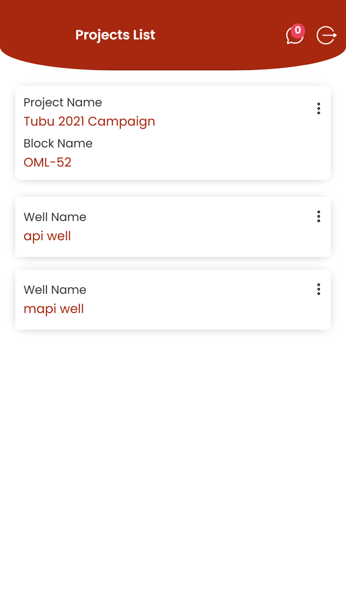Click the OML-52 block name

pyautogui.click(x=47, y=162)
